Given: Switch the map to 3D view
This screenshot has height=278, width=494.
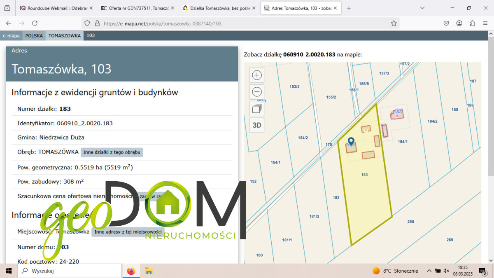Looking at the screenshot, I should point(257,125).
